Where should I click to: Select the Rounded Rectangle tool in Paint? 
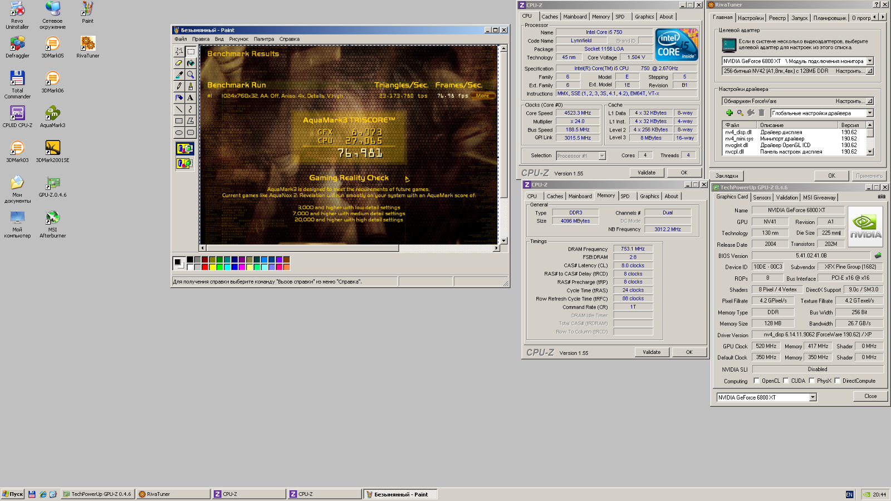point(190,133)
